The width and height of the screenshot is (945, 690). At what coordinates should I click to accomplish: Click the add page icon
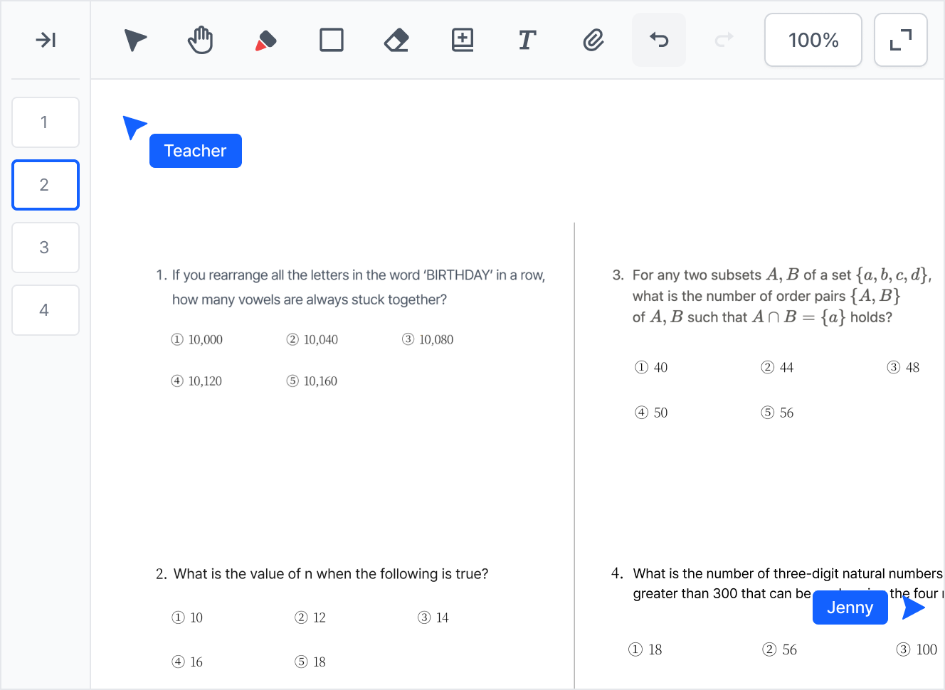(463, 40)
